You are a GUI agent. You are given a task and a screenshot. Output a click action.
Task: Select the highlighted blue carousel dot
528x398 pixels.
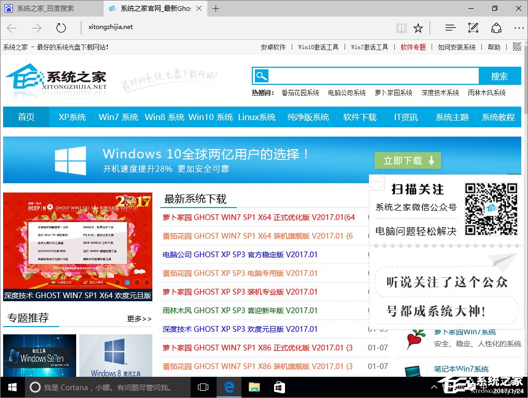click(x=127, y=283)
